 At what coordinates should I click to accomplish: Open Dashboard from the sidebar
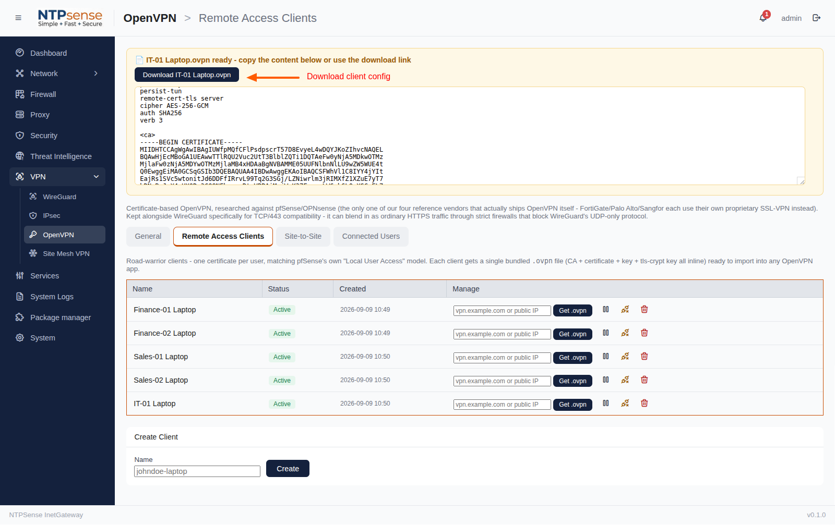(57, 53)
